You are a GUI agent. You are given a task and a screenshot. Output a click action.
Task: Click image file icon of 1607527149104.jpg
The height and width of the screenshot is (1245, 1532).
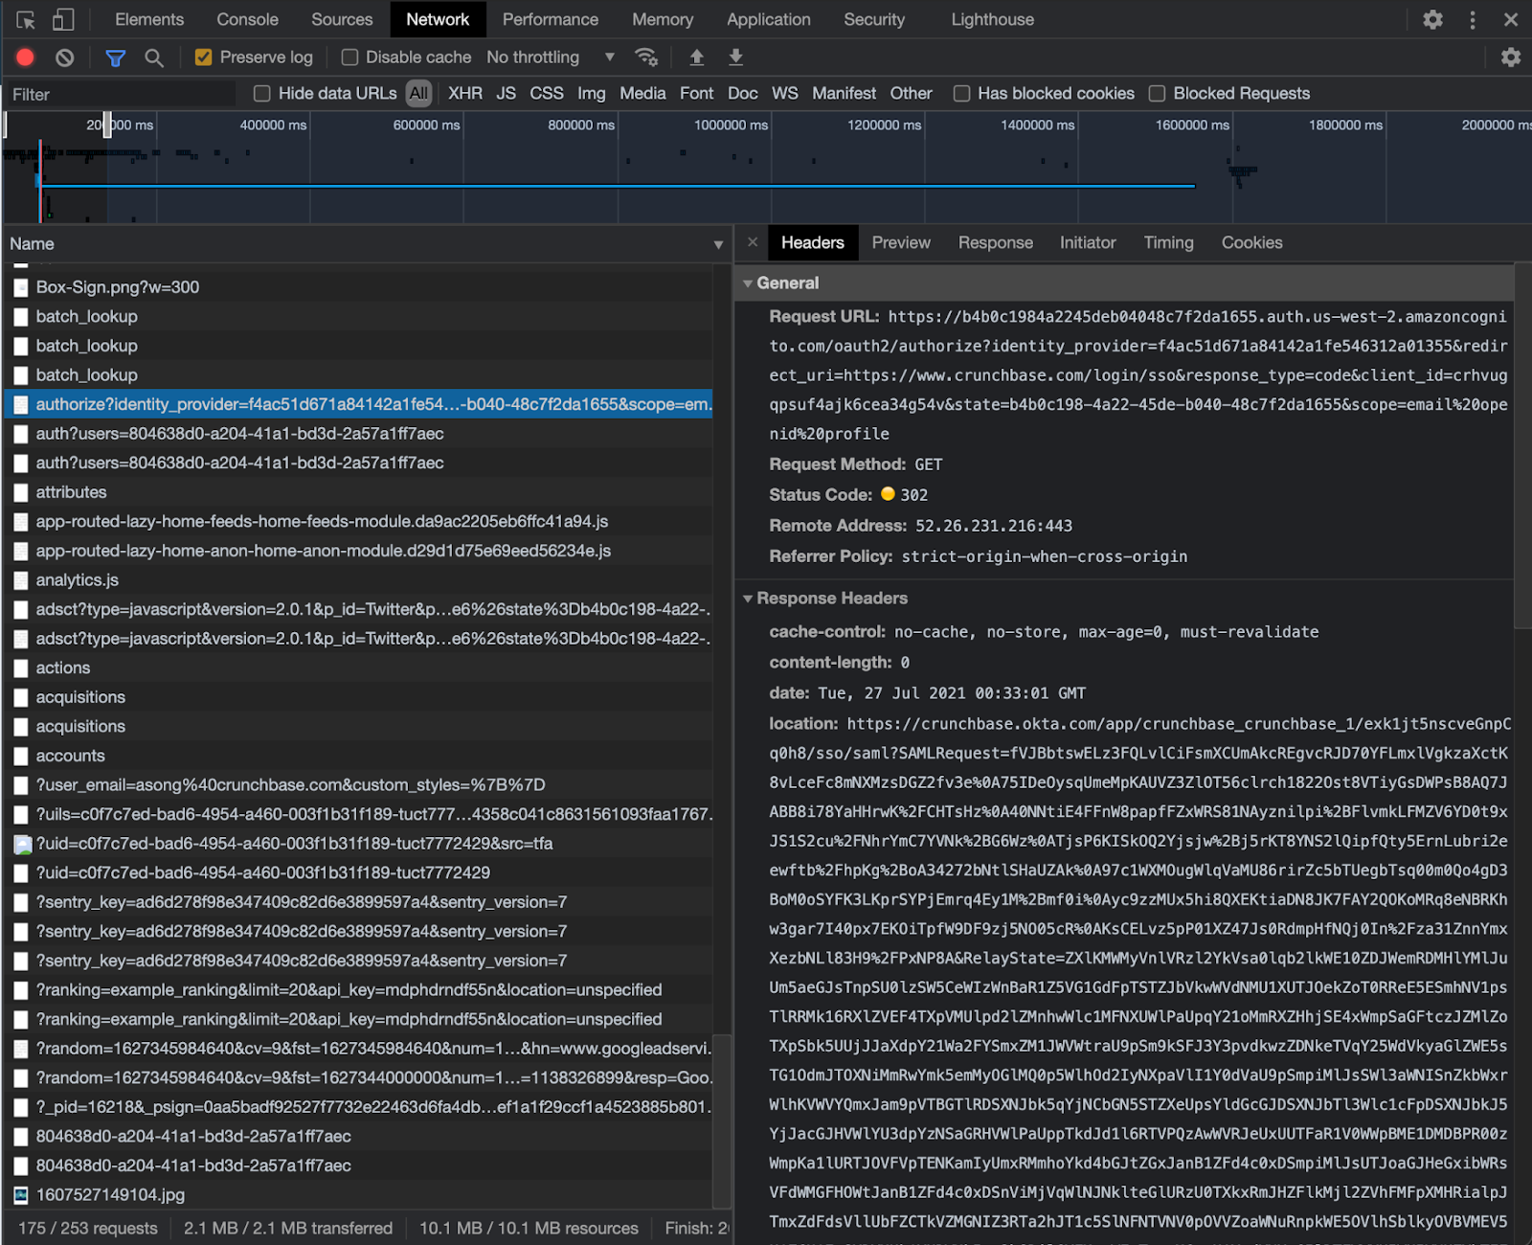click(x=21, y=1194)
